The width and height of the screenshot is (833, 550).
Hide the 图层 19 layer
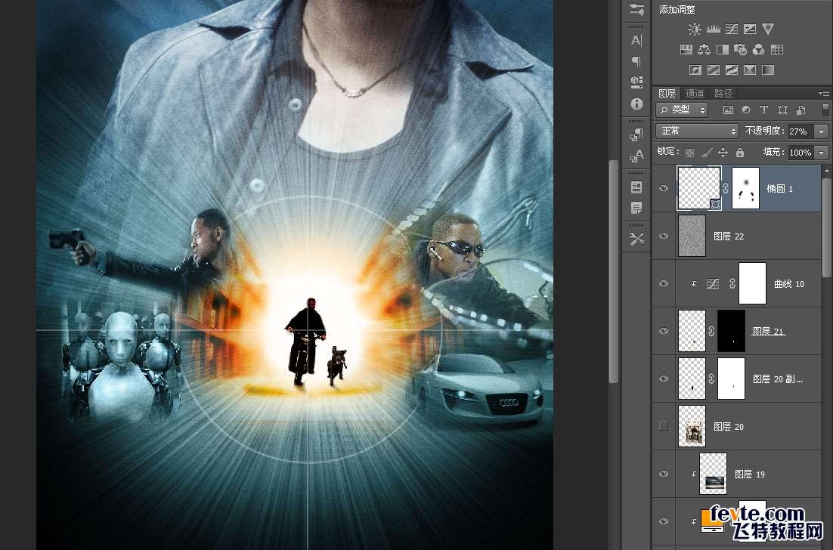pos(664,474)
